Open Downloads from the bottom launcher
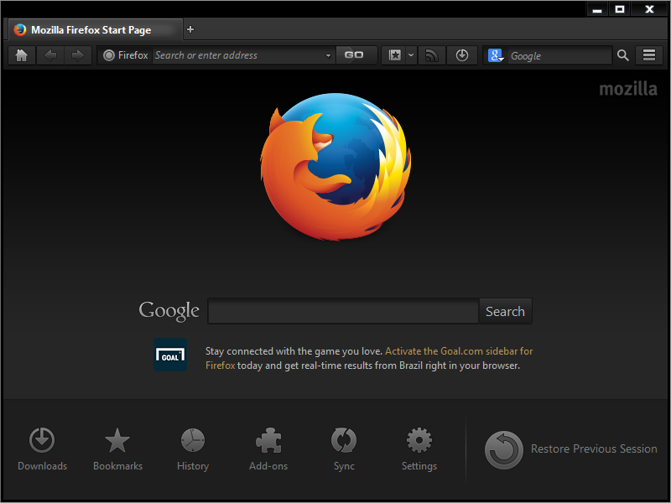The image size is (671, 503). [x=42, y=449]
